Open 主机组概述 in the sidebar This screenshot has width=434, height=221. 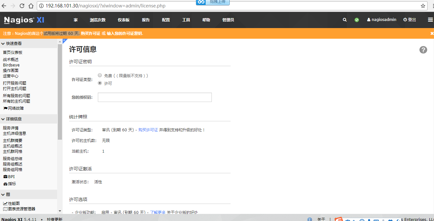pos(13,146)
